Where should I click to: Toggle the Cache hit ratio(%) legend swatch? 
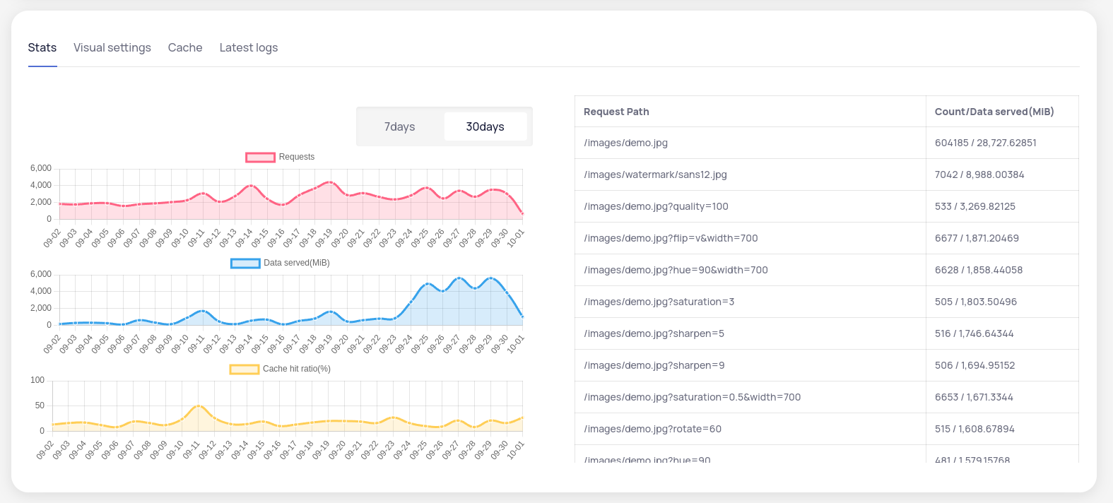245,369
